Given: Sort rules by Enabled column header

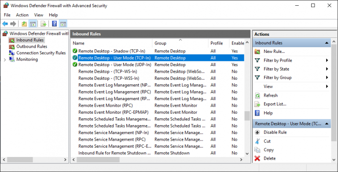Looking at the screenshot, I should click(x=237, y=43).
